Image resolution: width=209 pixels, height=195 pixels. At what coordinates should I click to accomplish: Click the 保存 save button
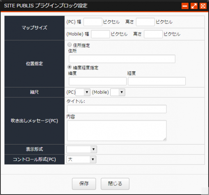[84, 184]
